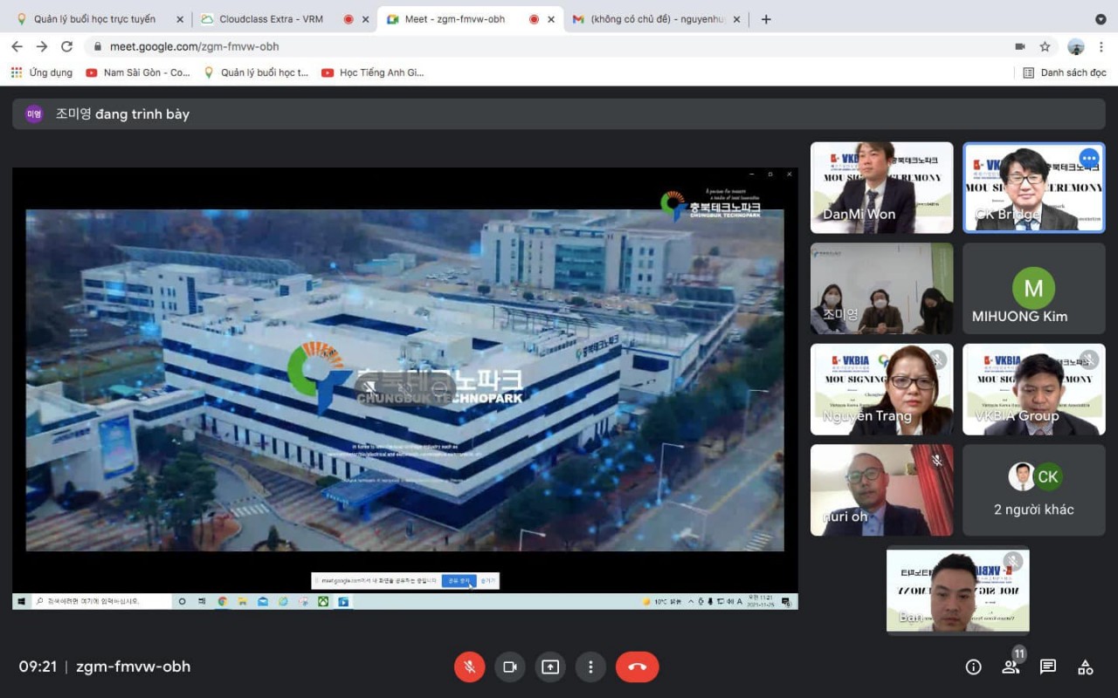This screenshot has width=1118, height=698.
Task: Open the 2 người khác tile
Action: (1033, 490)
